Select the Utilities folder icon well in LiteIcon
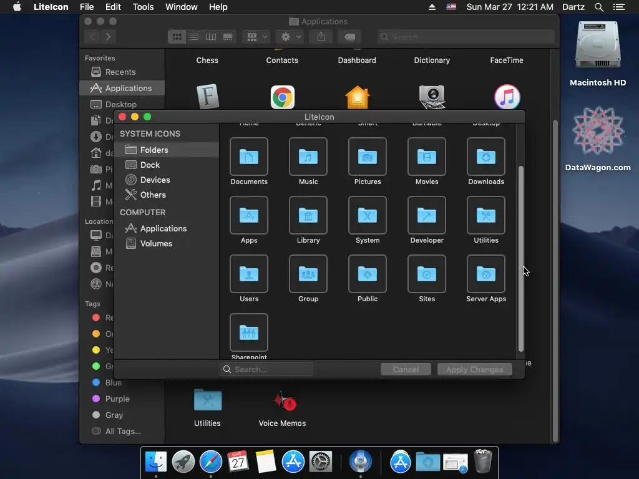 (485, 215)
